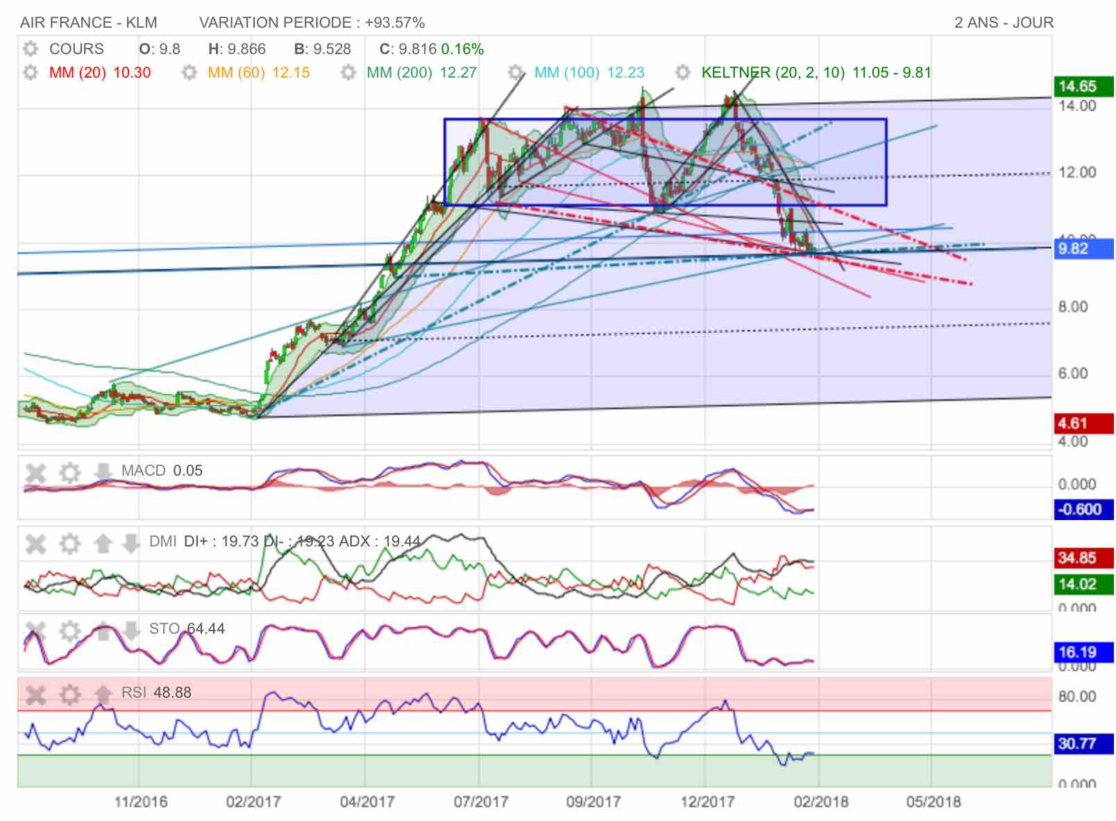
Task: Click the 30.77 RSI value tag
Action: [x=1083, y=743]
